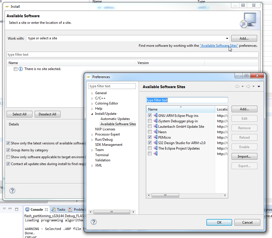The height and width of the screenshot is (238, 272).
Task: Close the Console view tab
Action: pyautogui.click(x=46, y=210)
